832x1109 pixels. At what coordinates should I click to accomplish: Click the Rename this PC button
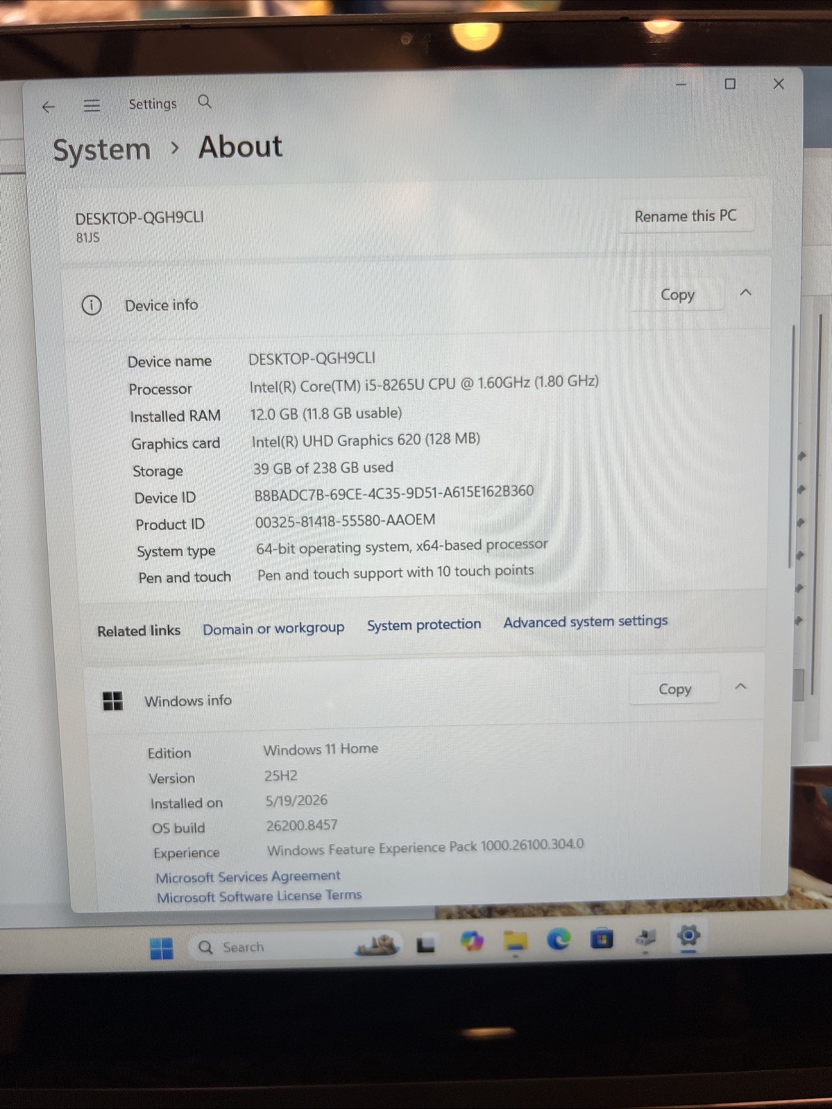pos(686,216)
